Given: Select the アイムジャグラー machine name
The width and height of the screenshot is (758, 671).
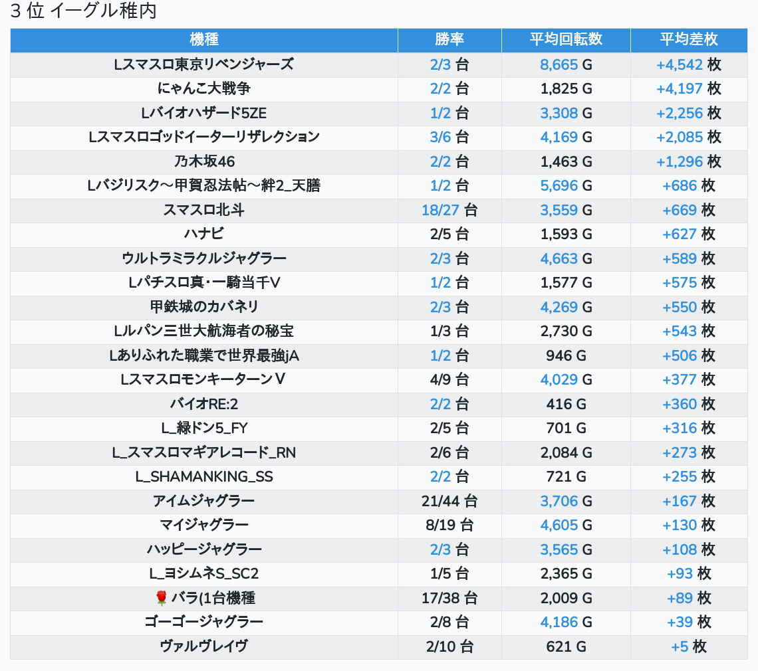Looking at the screenshot, I should click(204, 501).
